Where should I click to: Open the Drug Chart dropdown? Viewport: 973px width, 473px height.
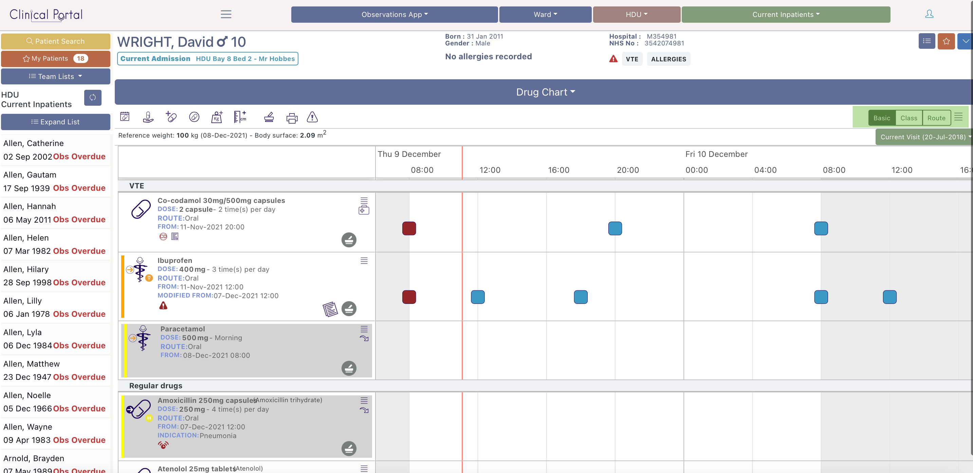click(x=545, y=92)
